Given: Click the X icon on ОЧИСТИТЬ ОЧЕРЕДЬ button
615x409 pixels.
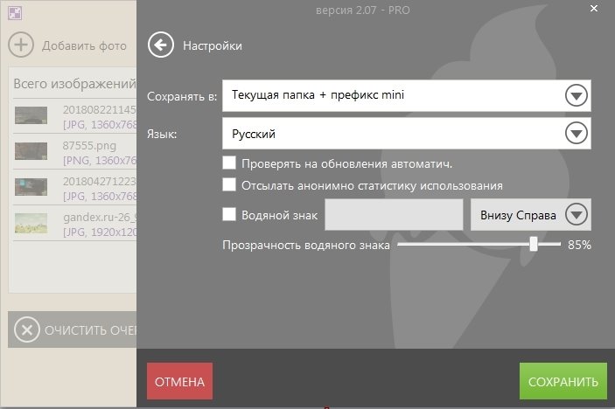Looking at the screenshot, I should [26, 329].
